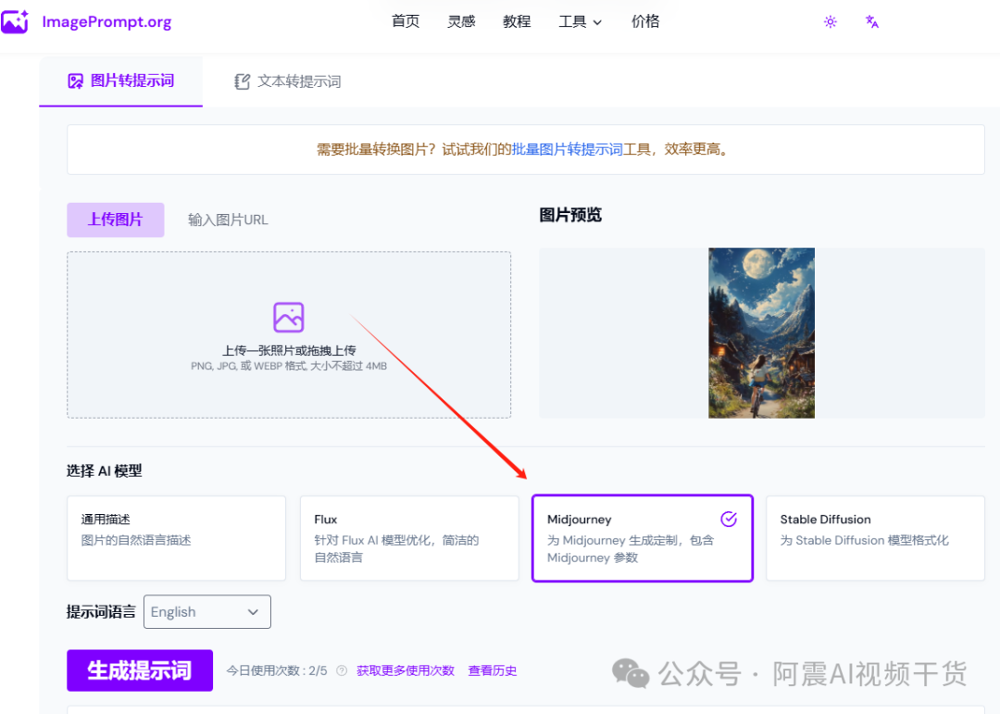Image resolution: width=1000 pixels, height=714 pixels.
Task: Click the icon on the 图片转提示词 tab
Action: [75, 81]
